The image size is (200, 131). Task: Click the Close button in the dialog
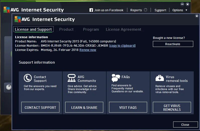coord(185,125)
